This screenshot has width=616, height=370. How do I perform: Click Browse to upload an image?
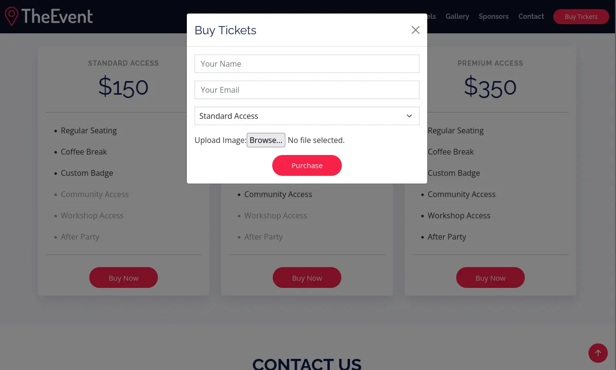pyautogui.click(x=266, y=140)
